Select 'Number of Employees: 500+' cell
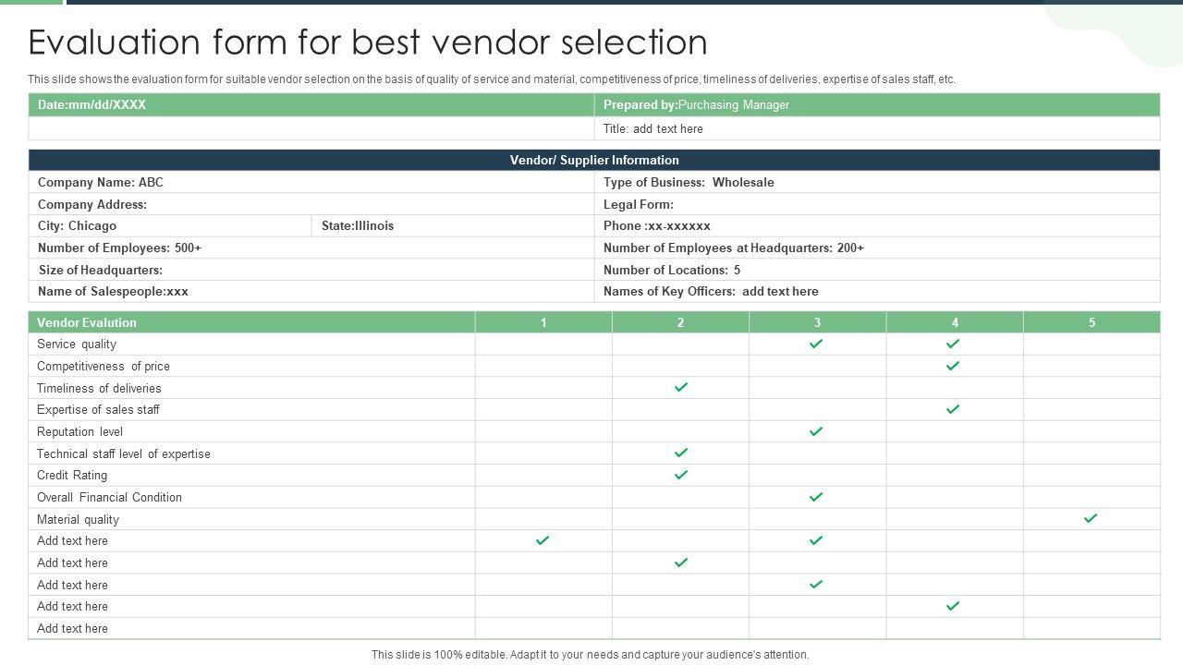Screen dimensions: 1183x665 coord(311,248)
